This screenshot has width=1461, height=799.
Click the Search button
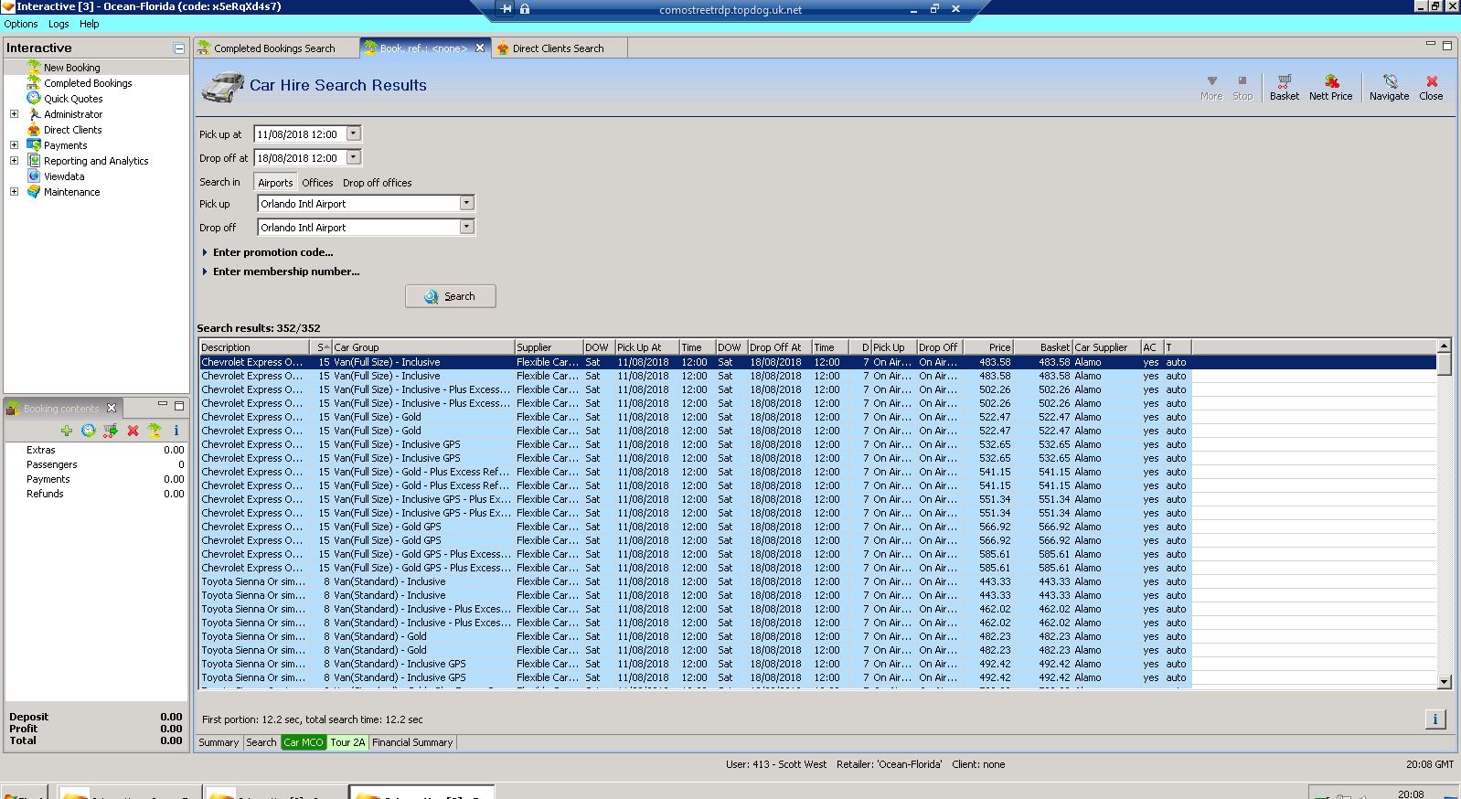coord(450,296)
